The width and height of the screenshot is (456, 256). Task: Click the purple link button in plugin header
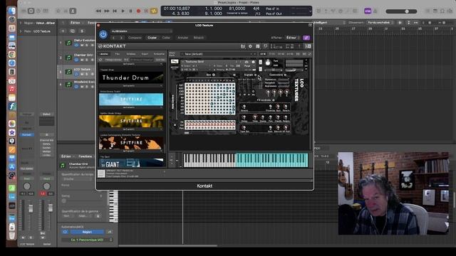[306, 38]
